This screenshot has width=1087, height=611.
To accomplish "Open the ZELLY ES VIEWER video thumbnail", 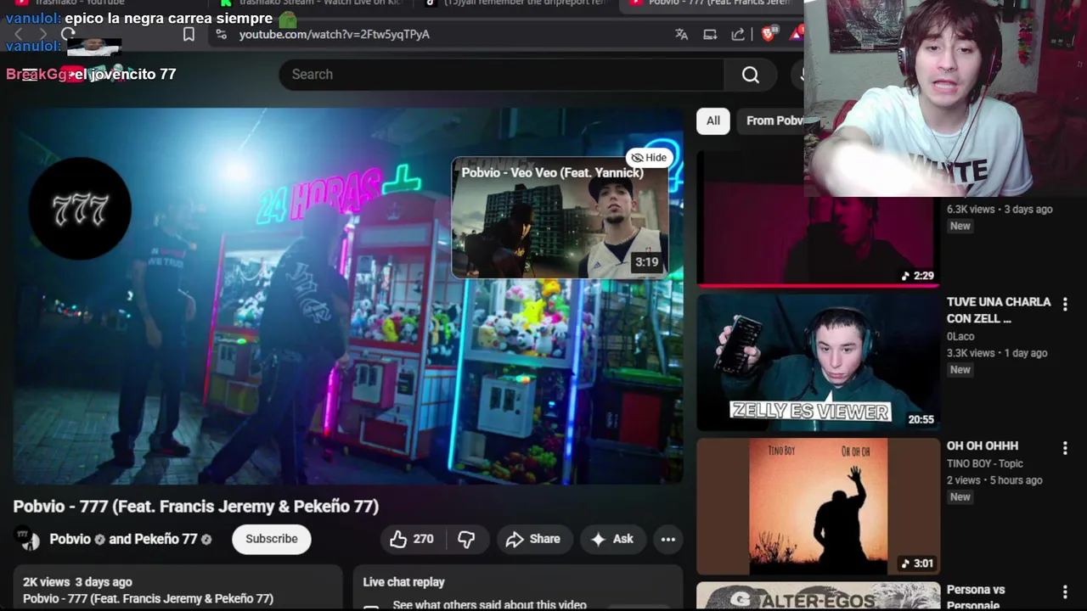I will click(818, 362).
